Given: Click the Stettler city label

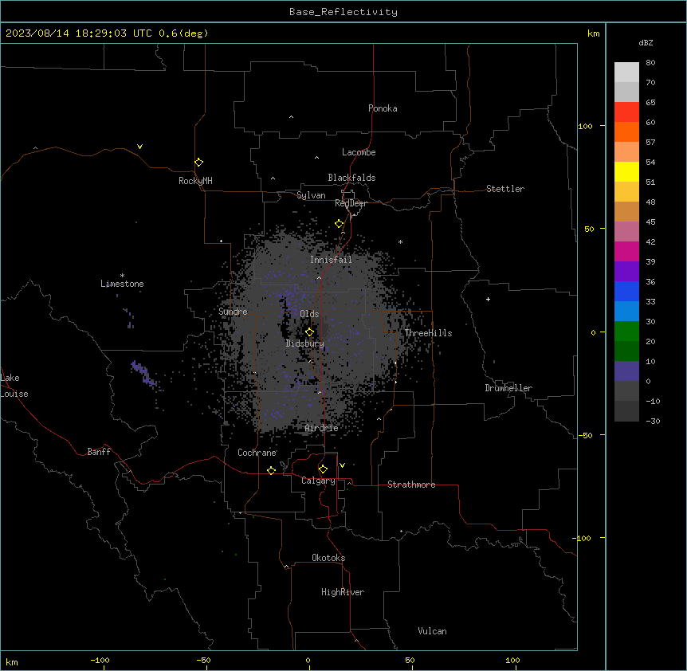Looking at the screenshot, I should 505,189.
